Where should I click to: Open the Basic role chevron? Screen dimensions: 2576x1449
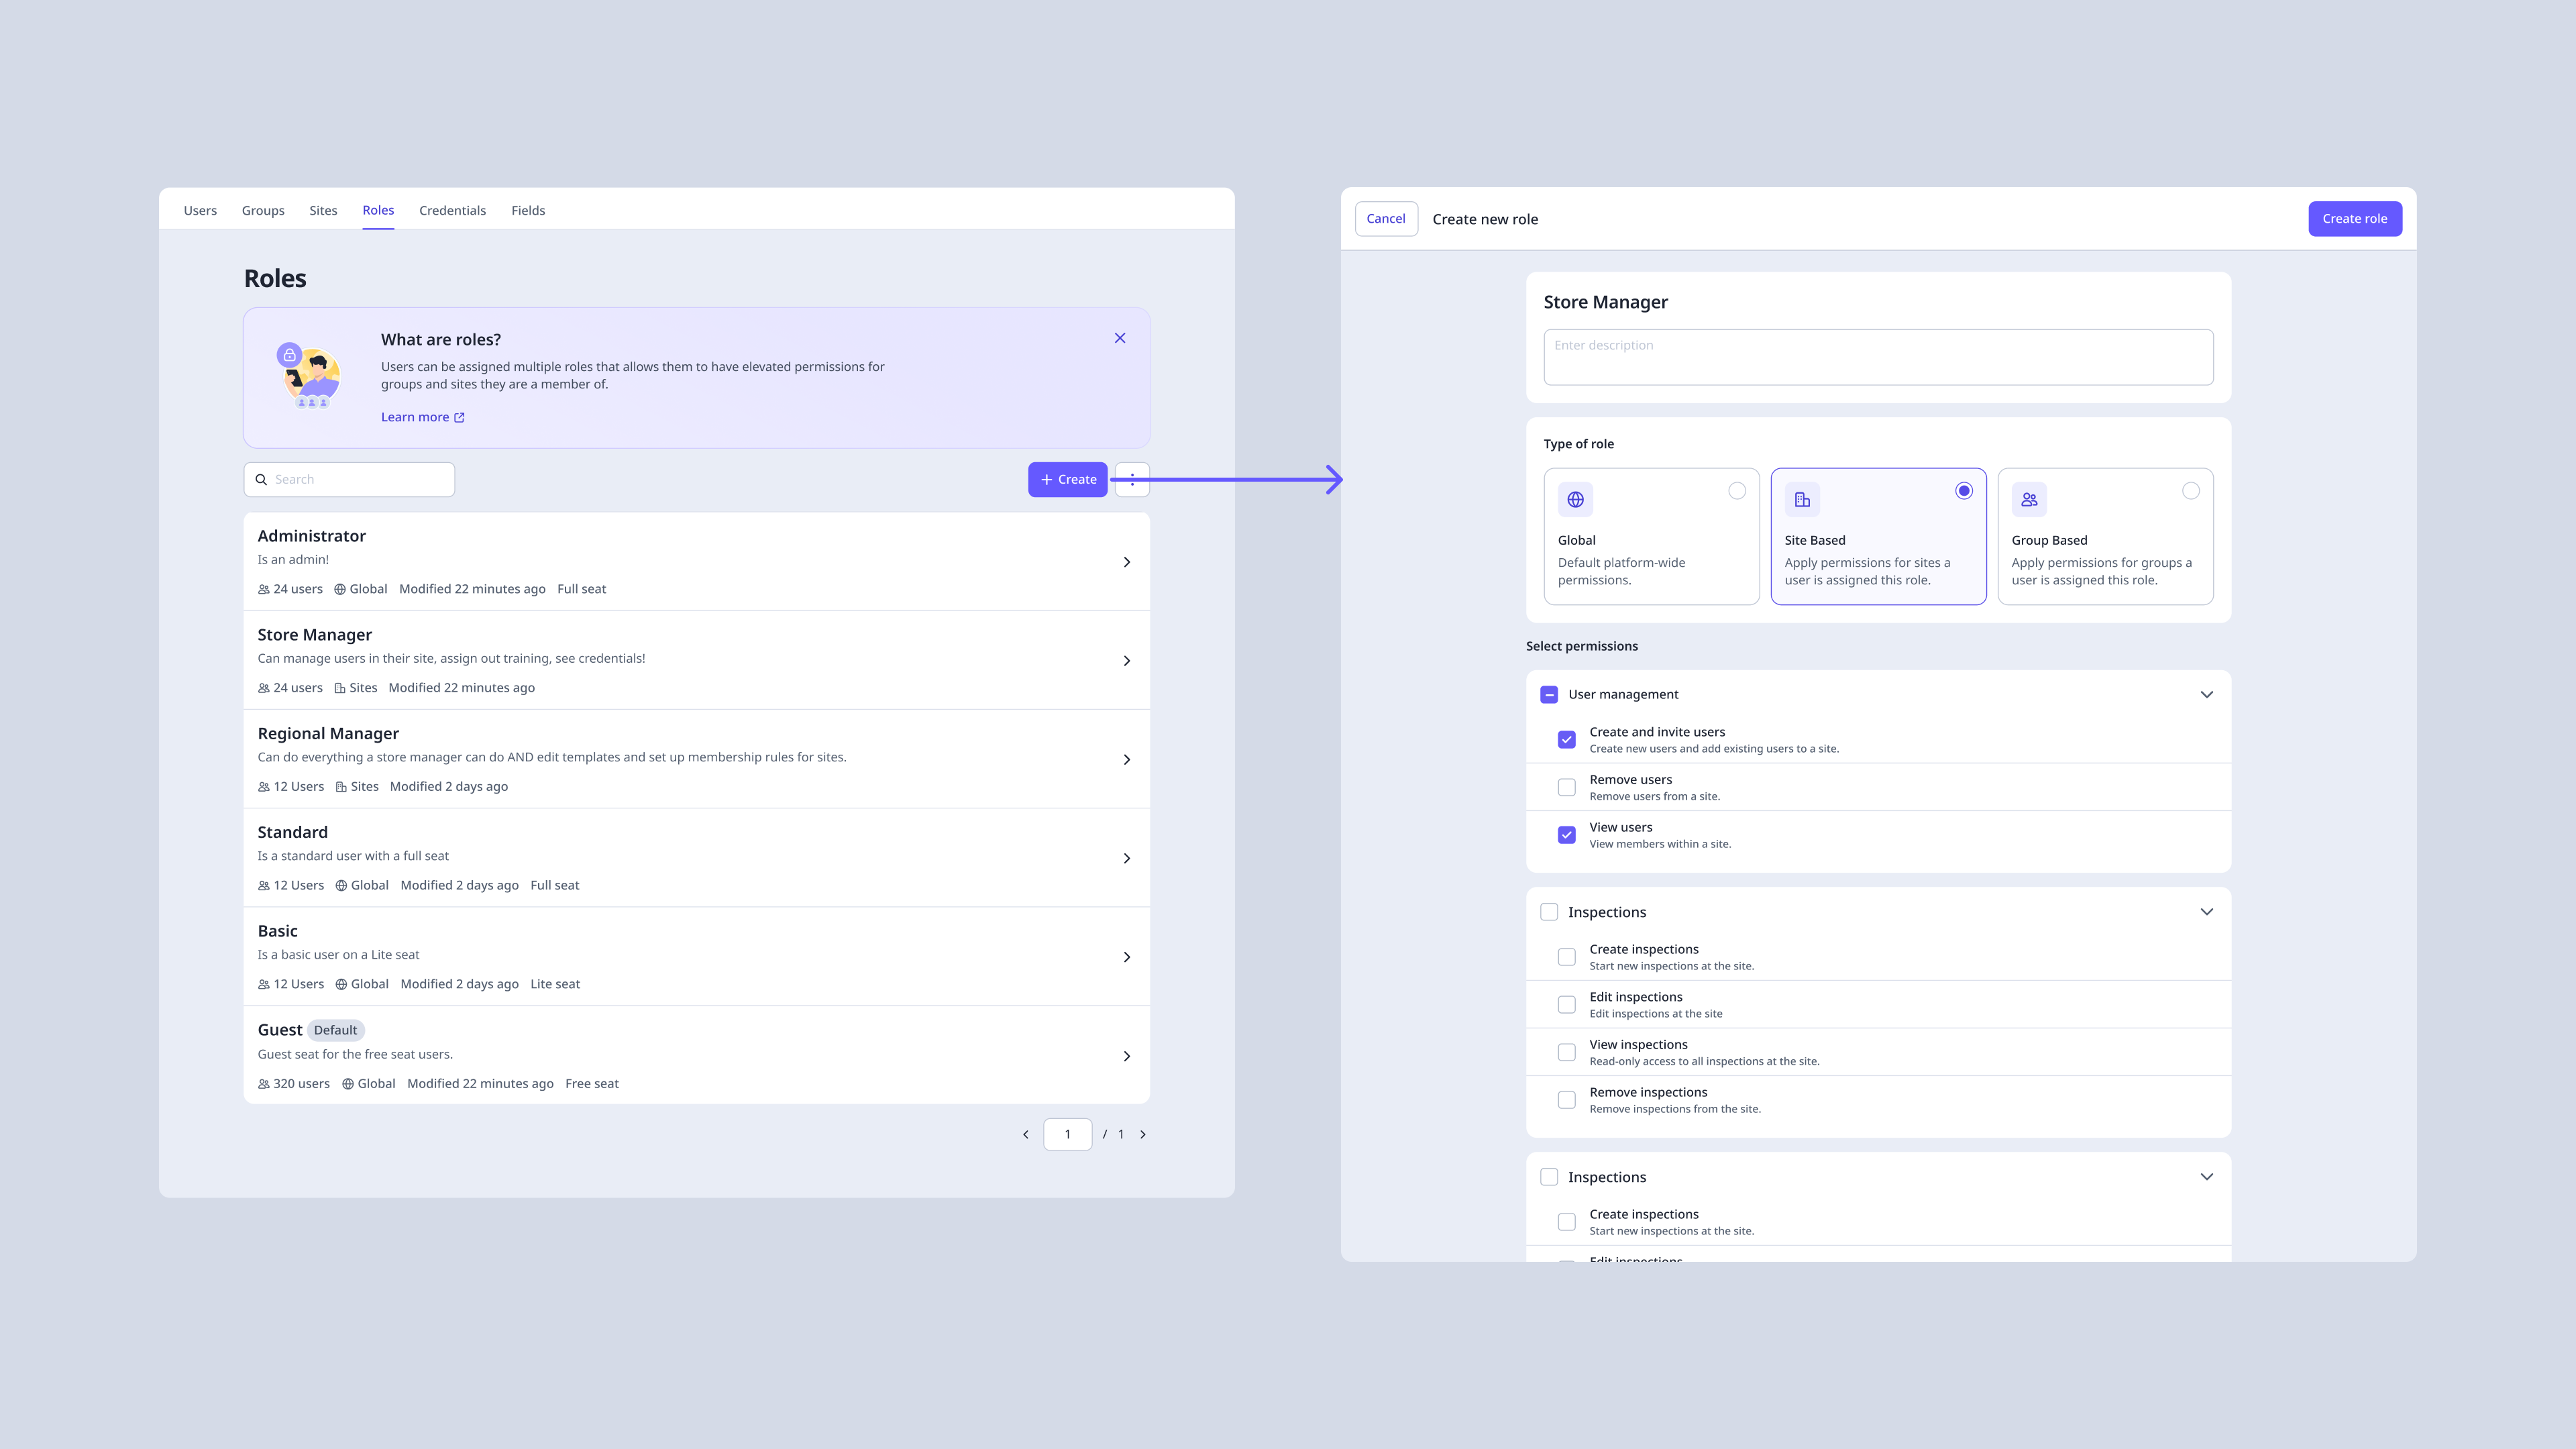1127,957
